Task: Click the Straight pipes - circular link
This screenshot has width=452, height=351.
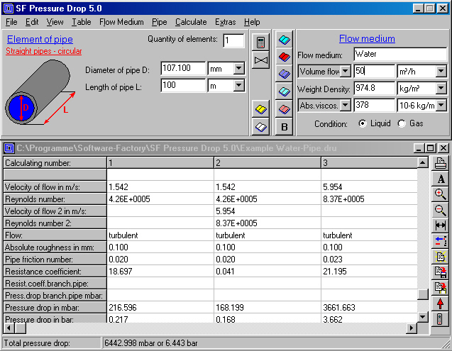Action: click(x=43, y=51)
